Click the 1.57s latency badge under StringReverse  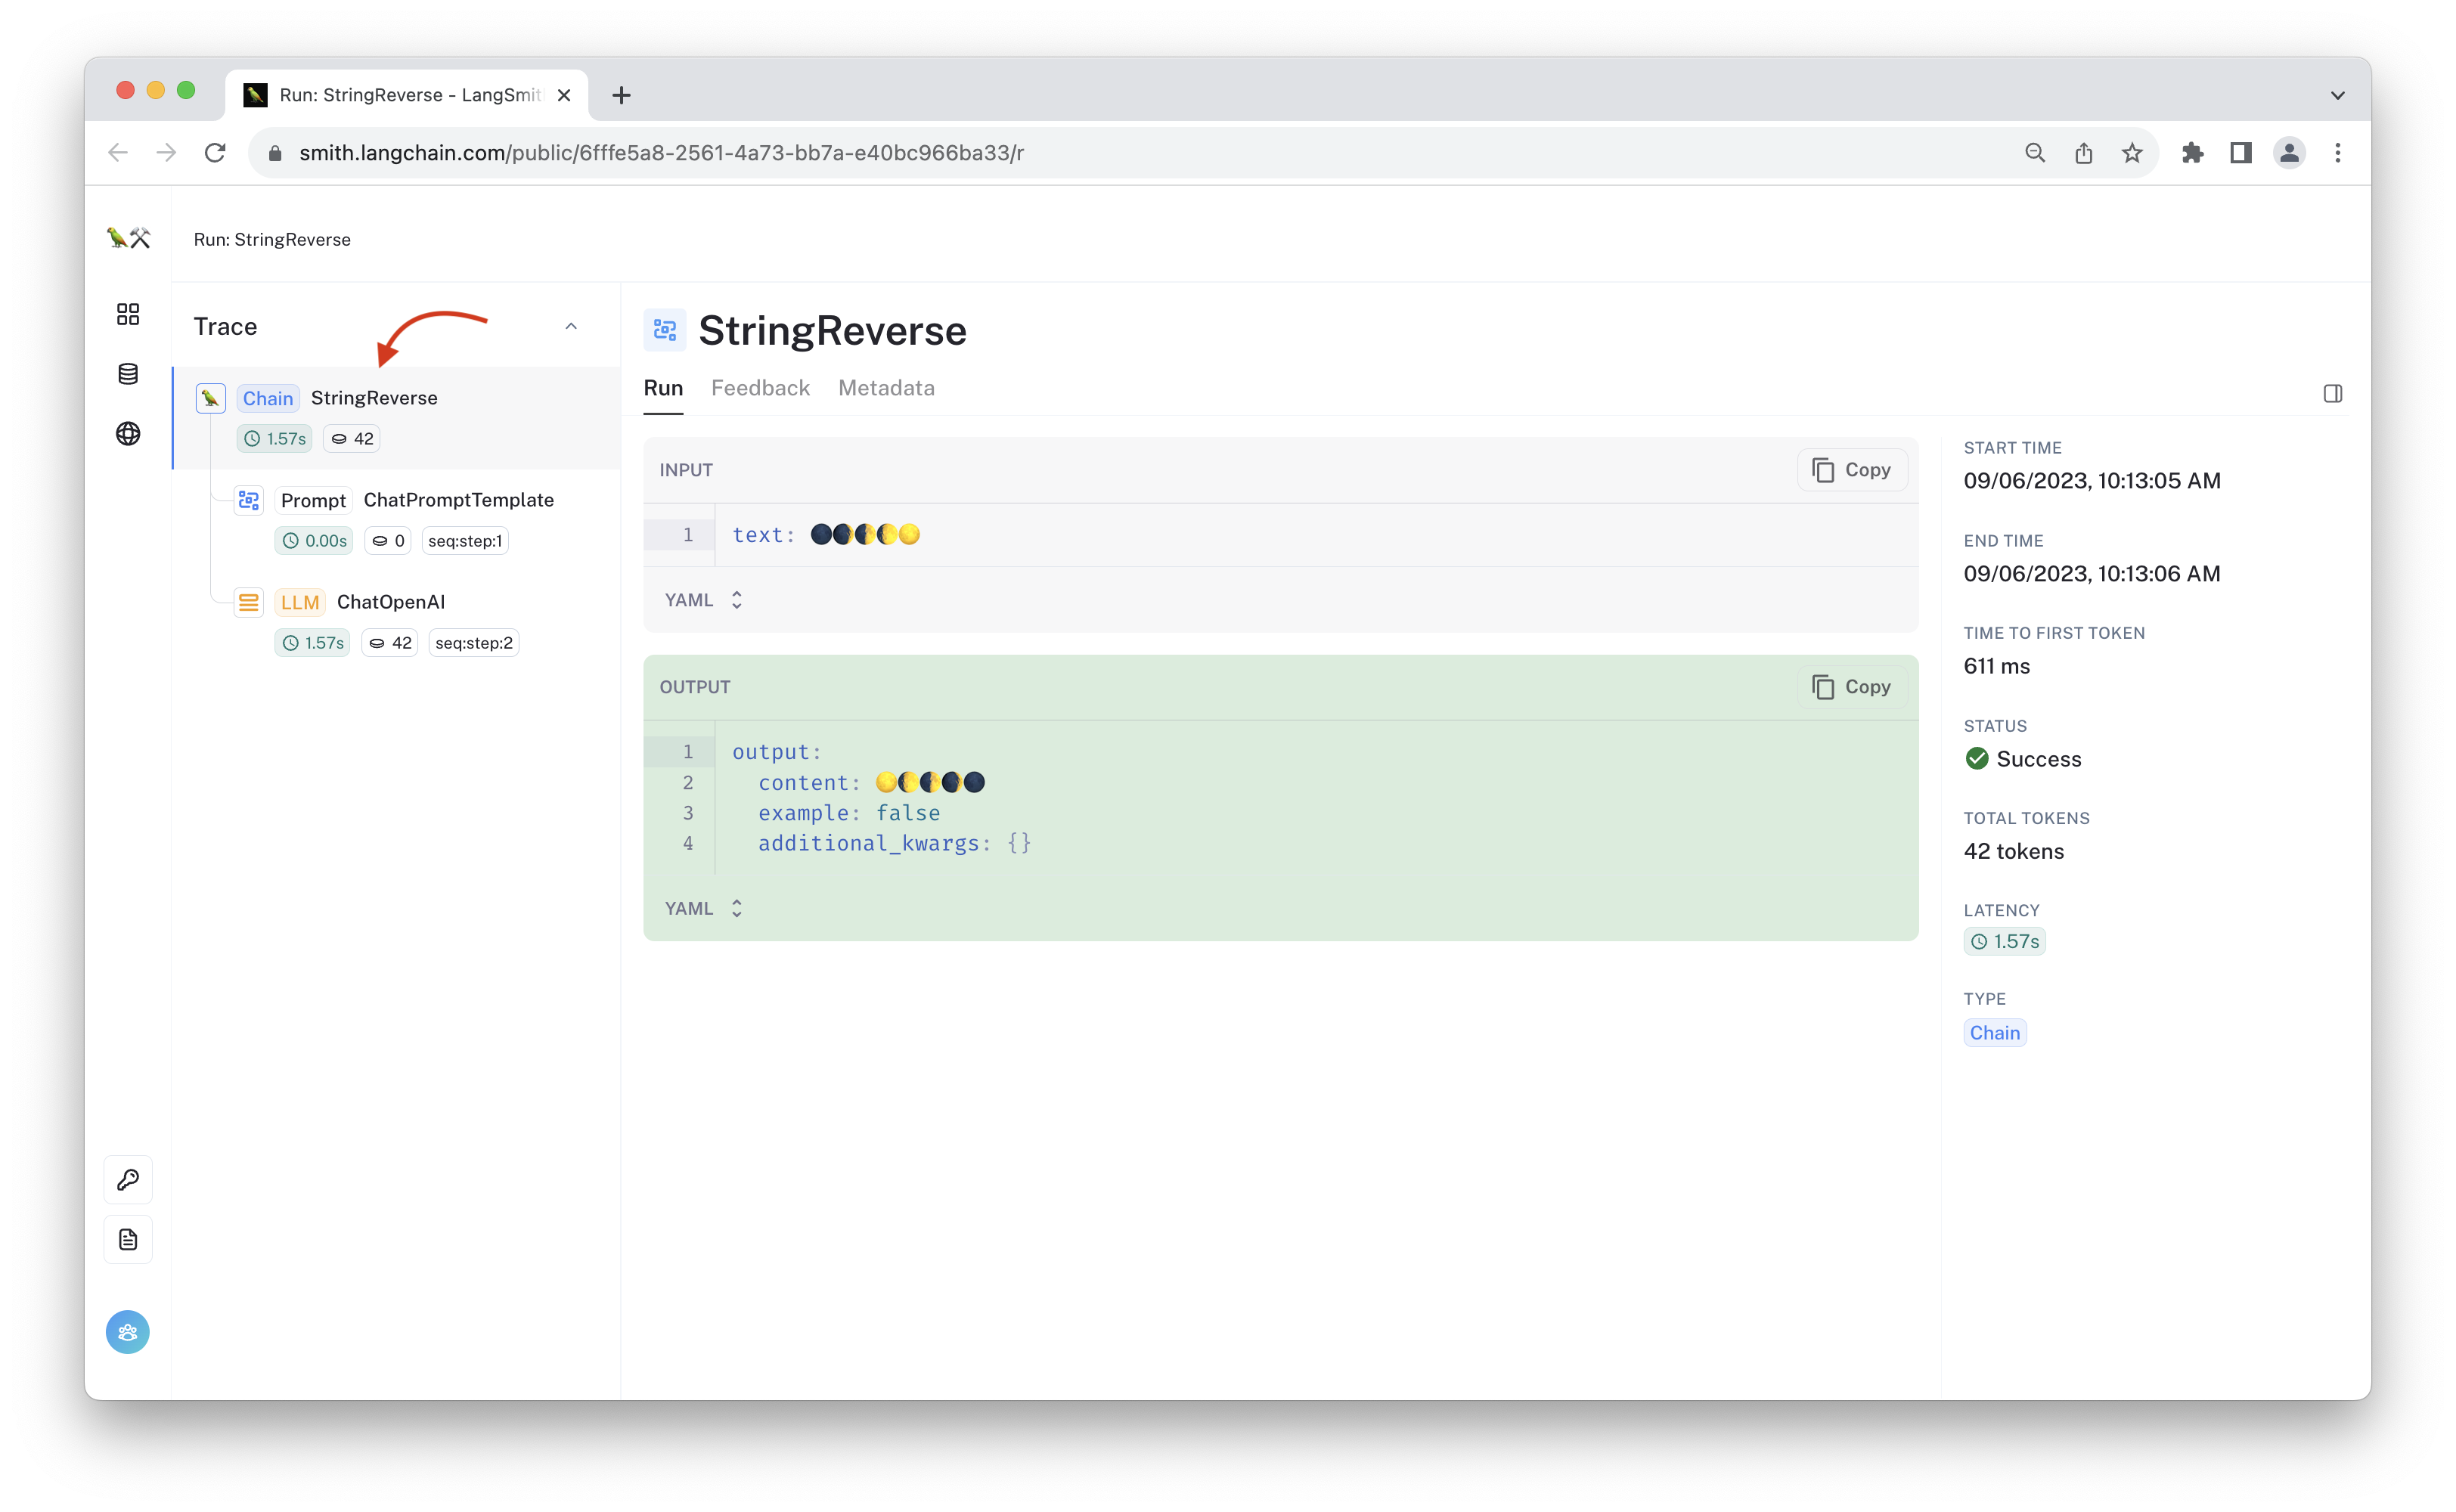coord(274,439)
